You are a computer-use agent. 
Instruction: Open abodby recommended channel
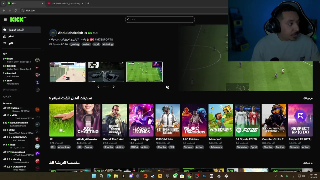point(21,161)
